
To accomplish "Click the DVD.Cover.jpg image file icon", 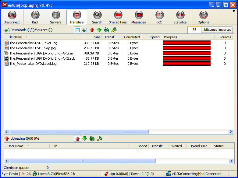I will pyautogui.click(x=6, y=43).
